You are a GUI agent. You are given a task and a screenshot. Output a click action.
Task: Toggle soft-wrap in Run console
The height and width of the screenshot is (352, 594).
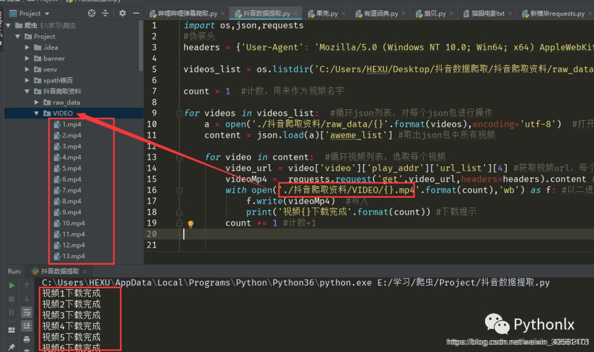click(x=26, y=312)
